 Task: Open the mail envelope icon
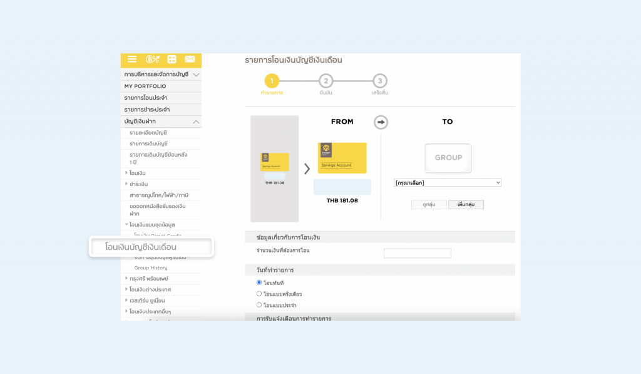[x=190, y=60]
